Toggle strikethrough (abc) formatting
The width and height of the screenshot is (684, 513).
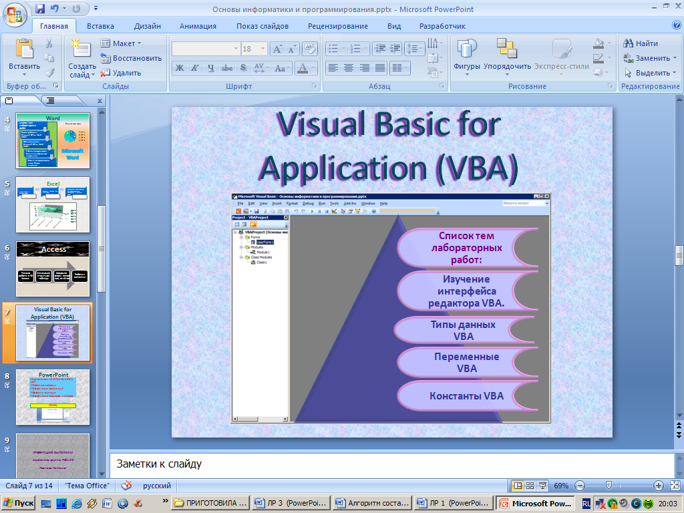click(227, 68)
